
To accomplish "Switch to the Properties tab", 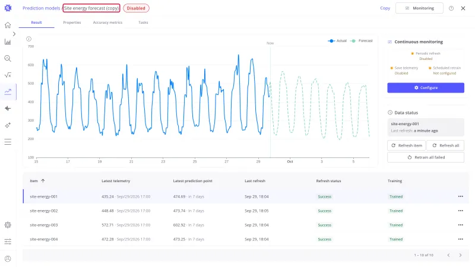I will 72,23.
